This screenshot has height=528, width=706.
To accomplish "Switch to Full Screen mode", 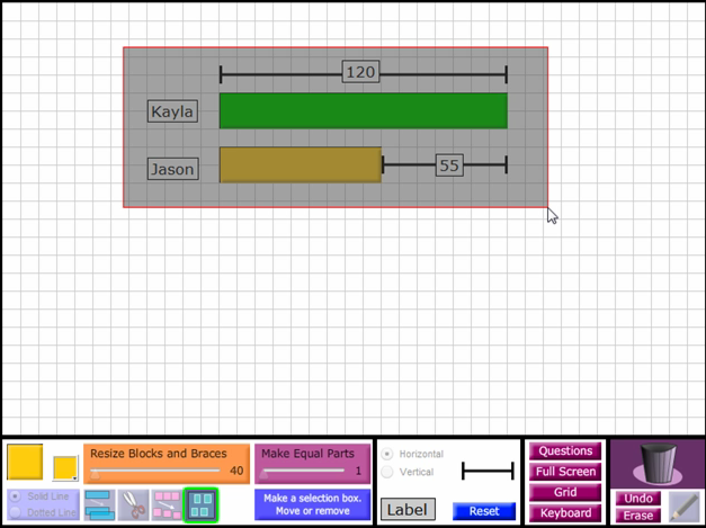I will pyautogui.click(x=565, y=472).
